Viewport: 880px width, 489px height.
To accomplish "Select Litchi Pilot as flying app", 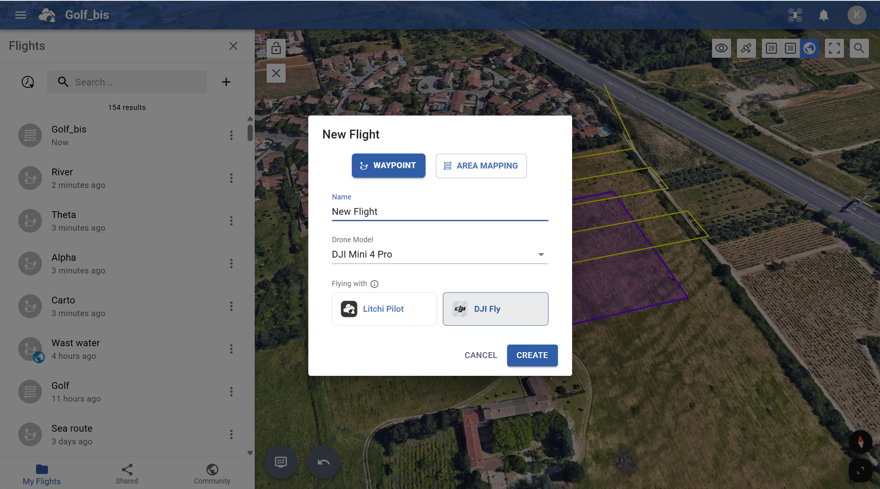I will (x=384, y=309).
